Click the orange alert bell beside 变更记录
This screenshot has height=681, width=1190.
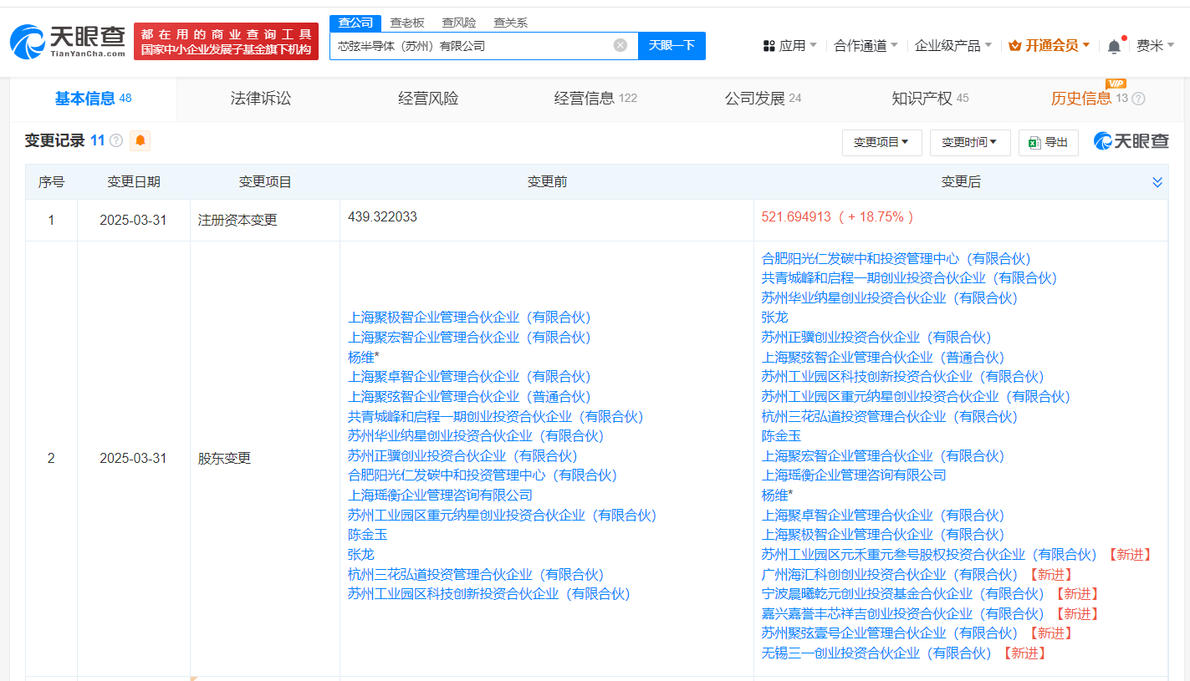[140, 140]
